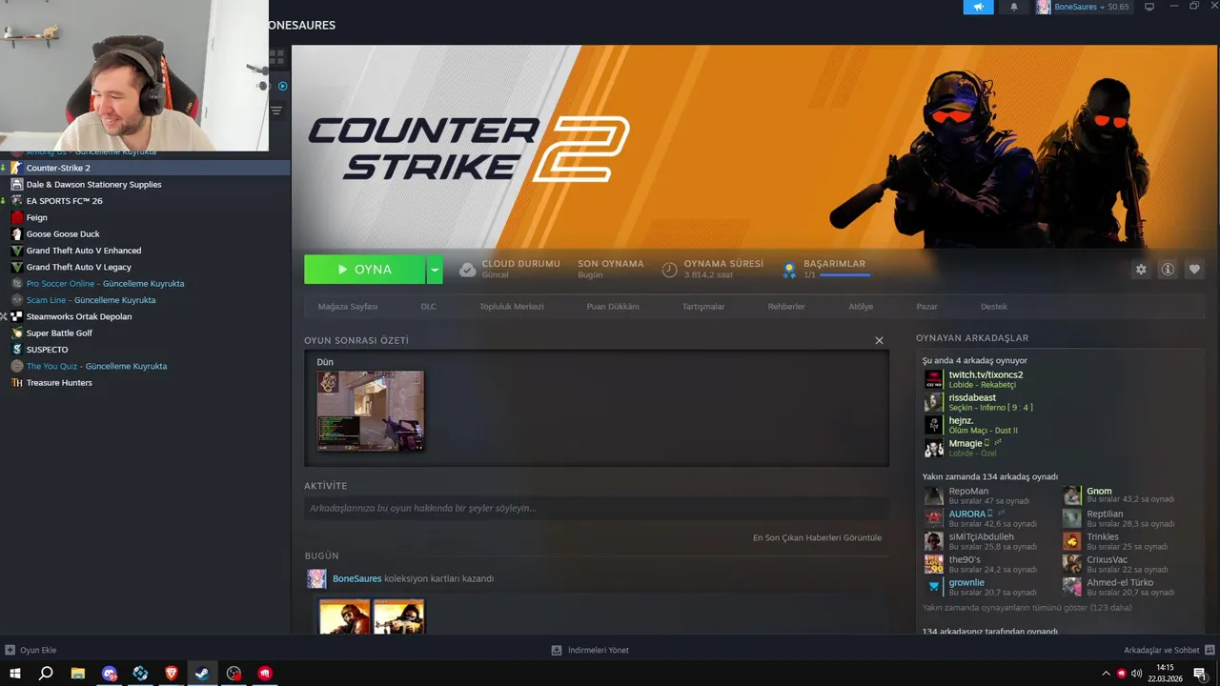This screenshot has height=686, width=1220.
Task: Add Counter-Strike 2 to favorites heart
Action: tap(1194, 270)
